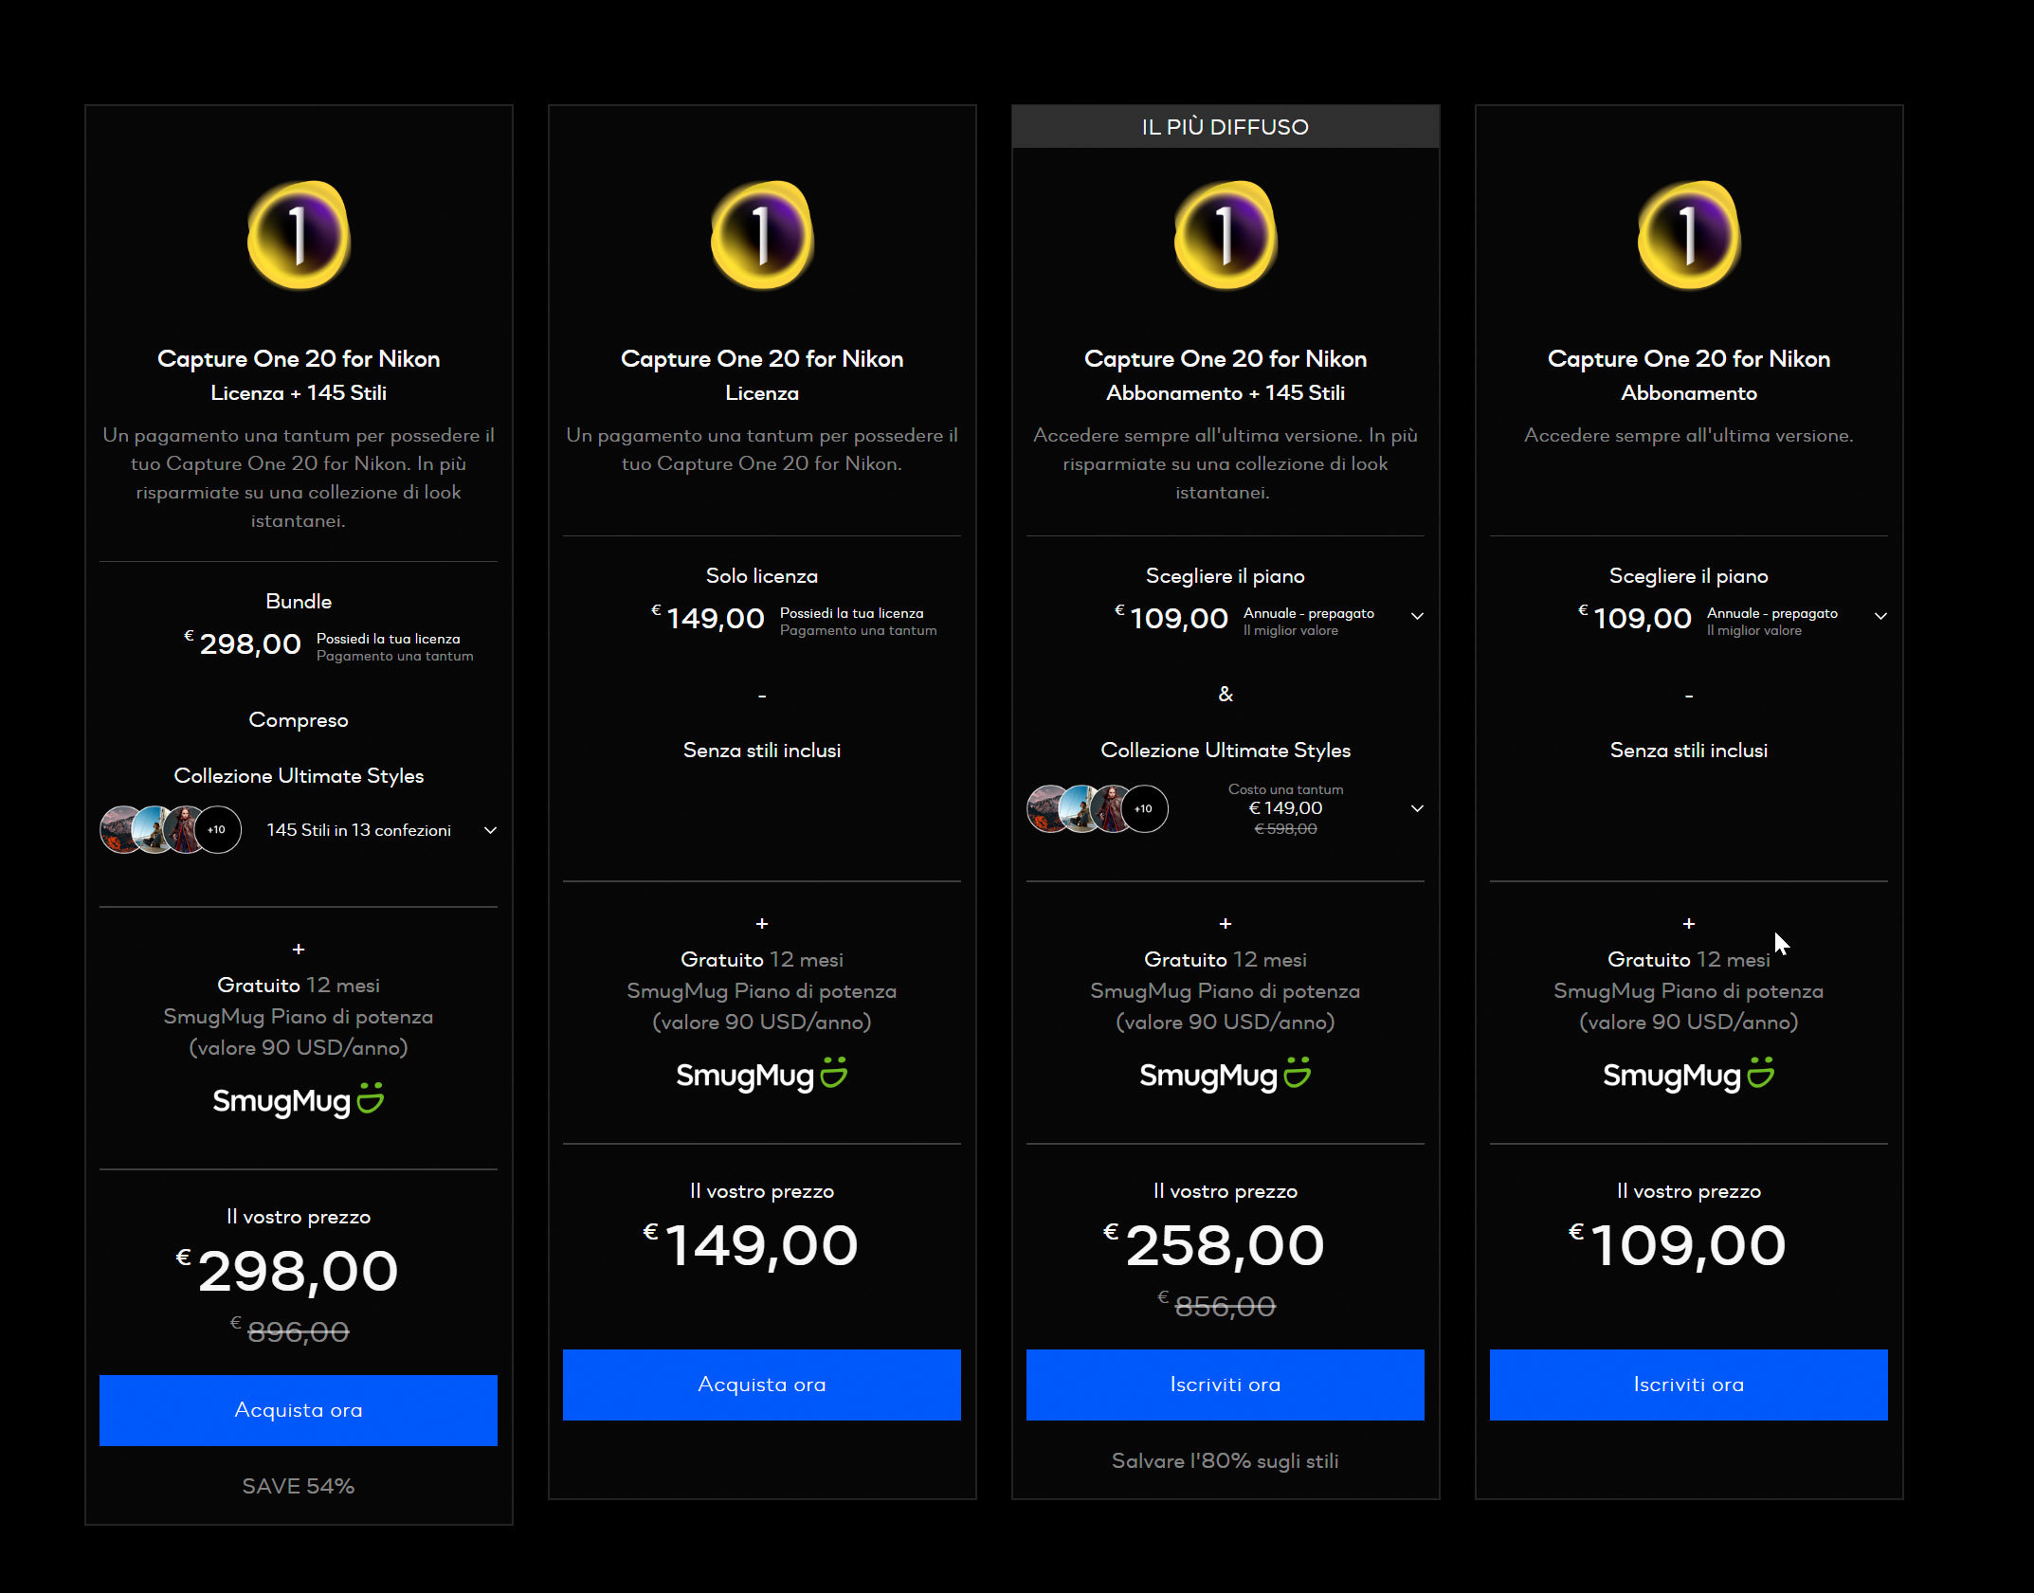Click the Capture One logo in the Abbonamento-only card
Viewport: 2034px width, 1593px height.
1689,235
